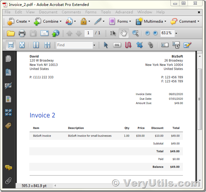Toggle Two-Up page display

point(36,45)
